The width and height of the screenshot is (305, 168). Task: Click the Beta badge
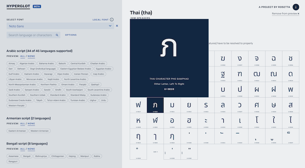[x=37, y=6]
